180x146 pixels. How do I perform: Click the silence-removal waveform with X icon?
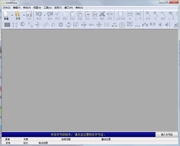coord(145,25)
